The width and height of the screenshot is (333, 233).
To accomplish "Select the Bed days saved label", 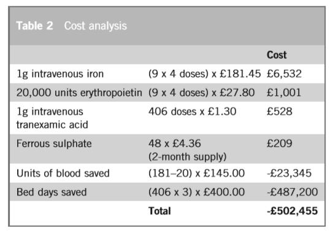I will [x=52, y=192].
